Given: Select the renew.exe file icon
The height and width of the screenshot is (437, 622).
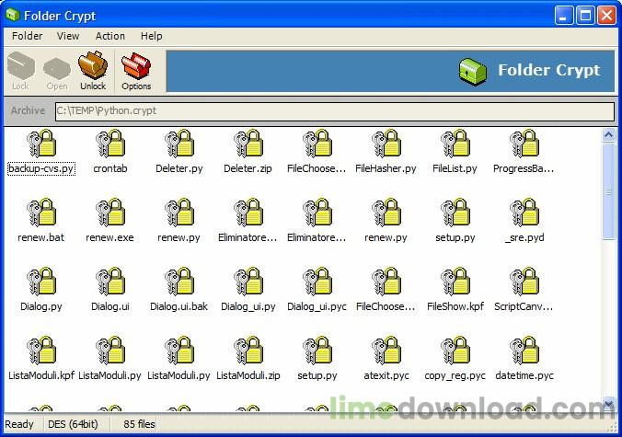Looking at the screenshot, I should coord(110,214).
